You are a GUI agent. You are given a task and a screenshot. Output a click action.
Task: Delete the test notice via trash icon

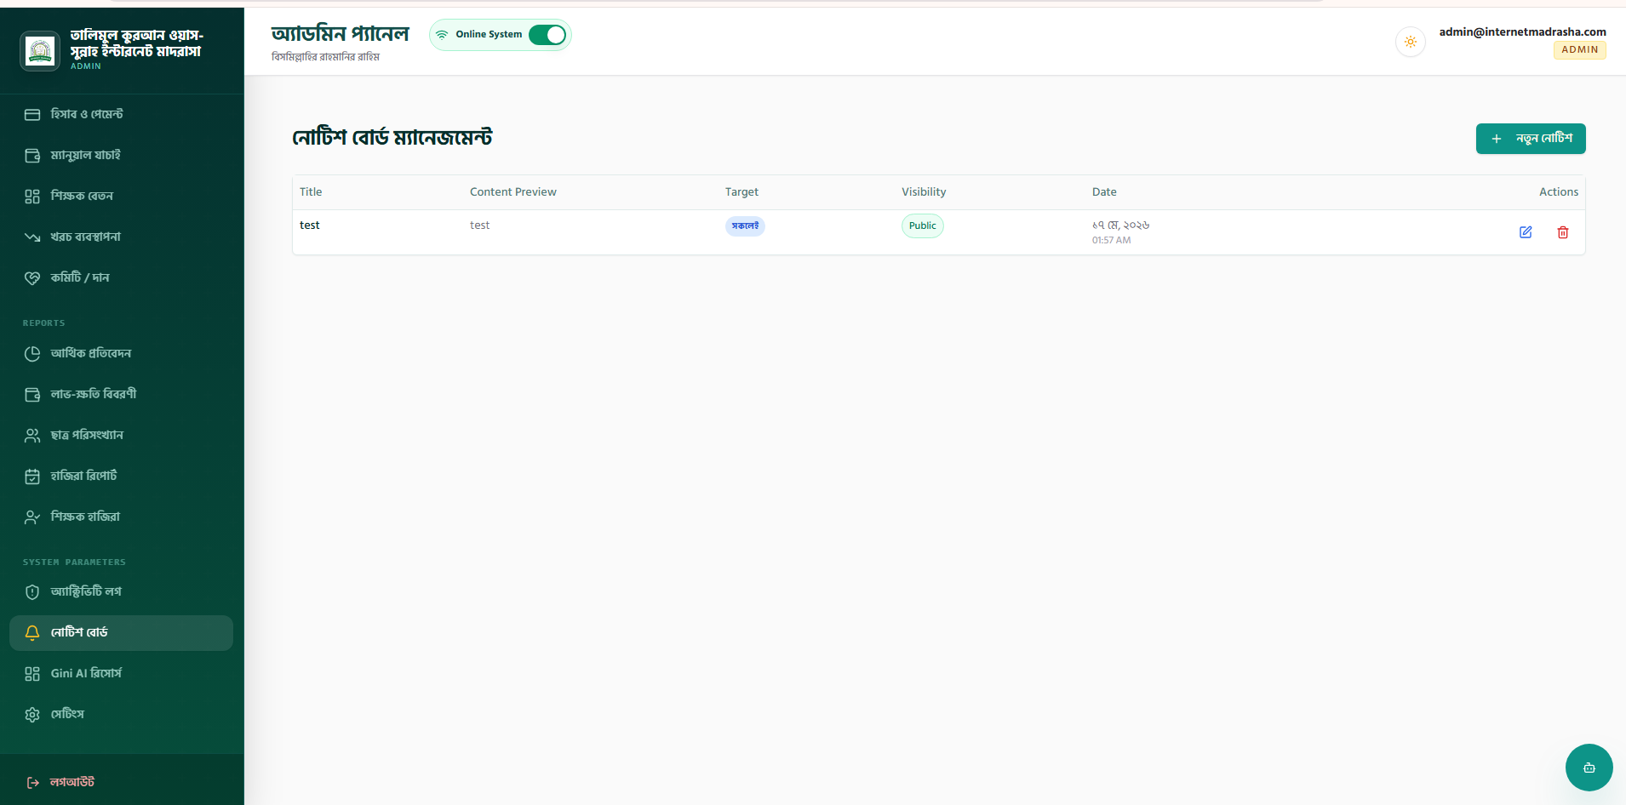click(x=1563, y=232)
